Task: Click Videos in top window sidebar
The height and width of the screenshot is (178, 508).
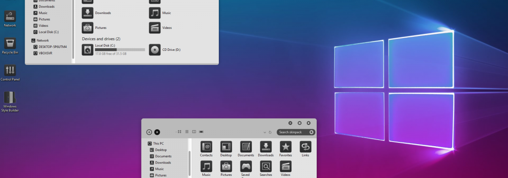Action: pyautogui.click(x=41, y=25)
